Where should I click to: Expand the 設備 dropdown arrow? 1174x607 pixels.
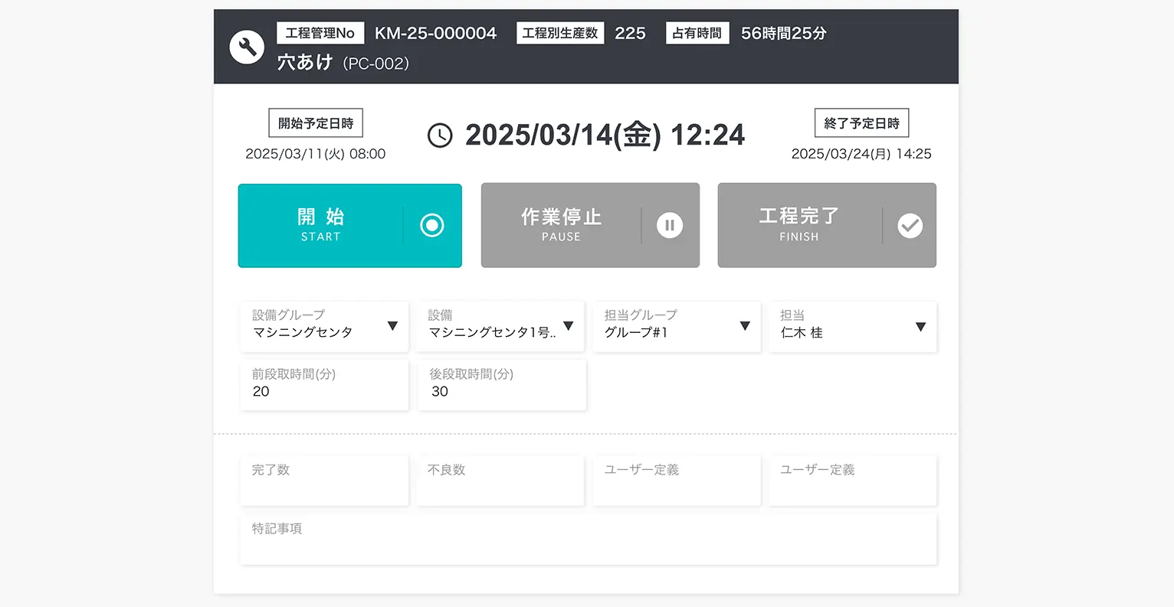(x=568, y=326)
